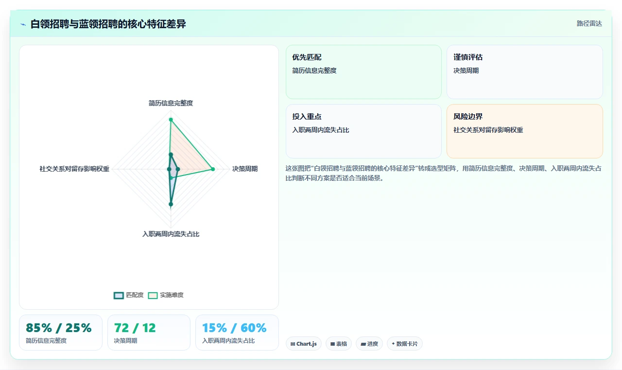The height and width of the screenshot is (370, 622).
Task: Toggle the 实施难度 legend swatch
Action: [153, 295]
